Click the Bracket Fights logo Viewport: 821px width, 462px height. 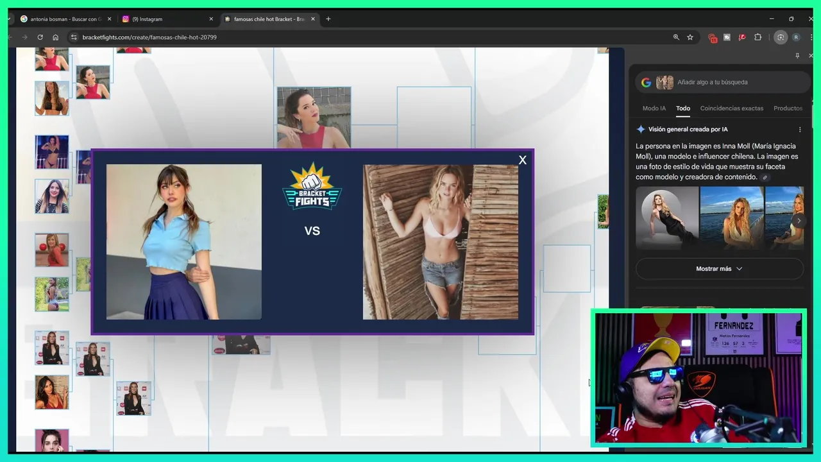[x=312, y=186]
